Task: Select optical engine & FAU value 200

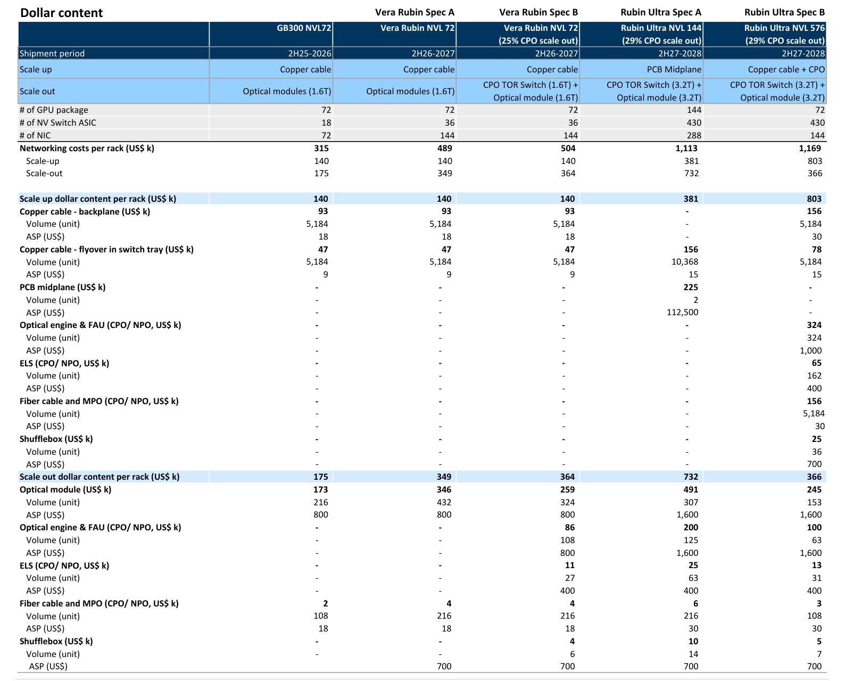Action: point(691,527)
